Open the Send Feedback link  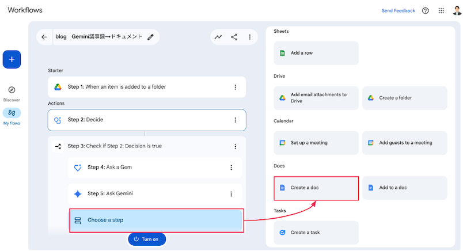[398, 10]
